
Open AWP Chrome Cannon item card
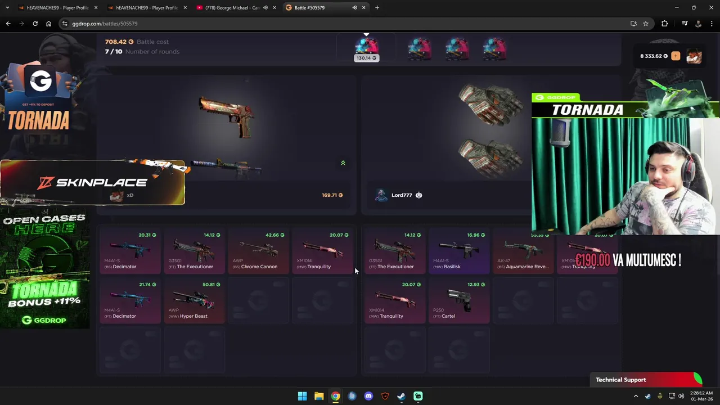pos(258,251)
